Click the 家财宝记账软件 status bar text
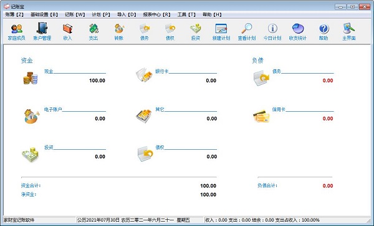 coord(19,220)
